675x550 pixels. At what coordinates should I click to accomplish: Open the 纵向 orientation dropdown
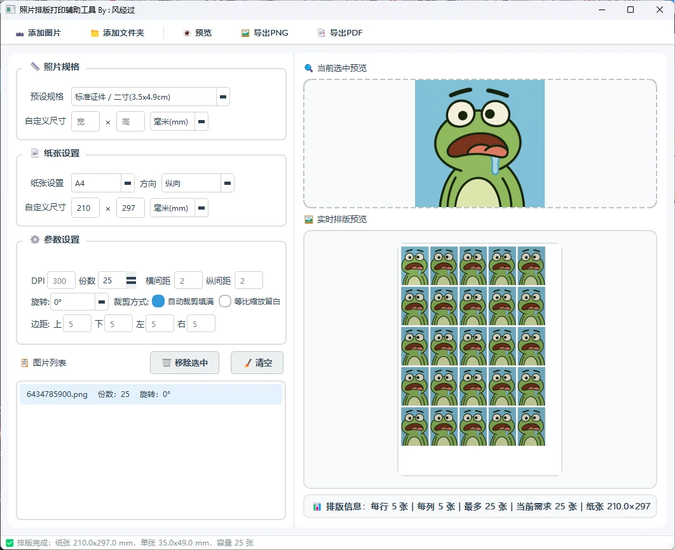point(227,183)
